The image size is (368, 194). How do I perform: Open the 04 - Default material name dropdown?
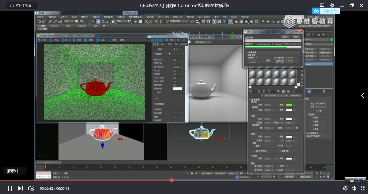point(276,96)
